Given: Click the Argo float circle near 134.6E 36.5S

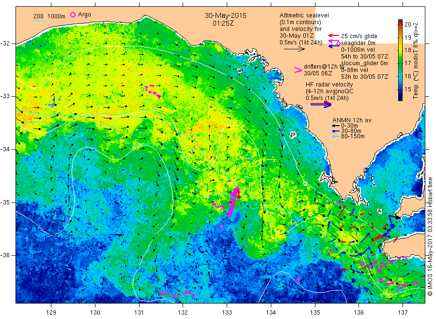Looking at the screenshot, I should click(x=298, y=280).
